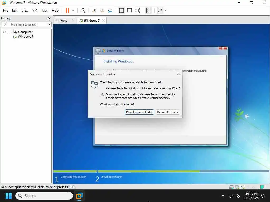The height and width of the screenshot is (202, 270).
Task: Click the warning triangle icon
Action: [102, 95]
